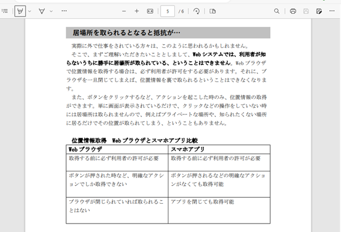
Task: Rotate the PDF page
Action: coord(197,11)
